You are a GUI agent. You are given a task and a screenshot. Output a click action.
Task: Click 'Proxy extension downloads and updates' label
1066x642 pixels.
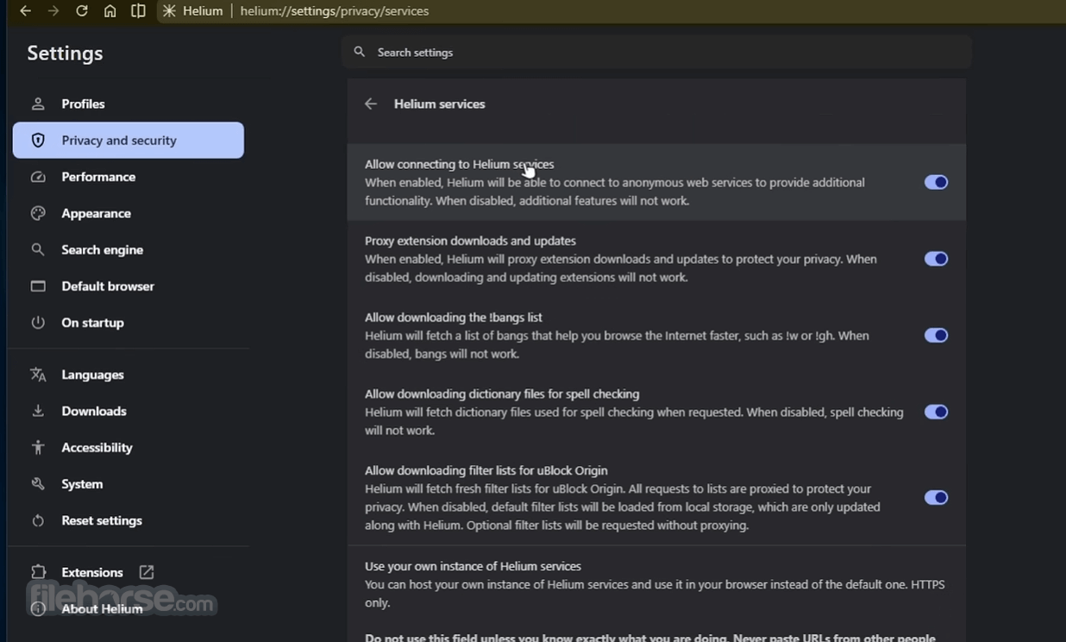[x=470, y=241]
